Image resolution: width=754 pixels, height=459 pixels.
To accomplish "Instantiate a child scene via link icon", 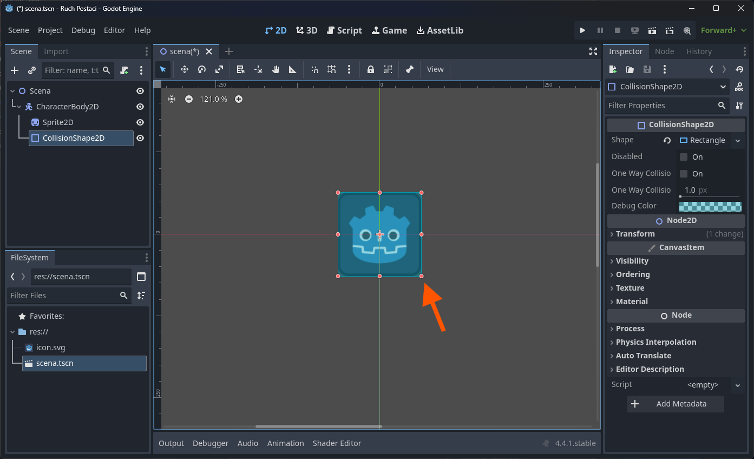I will click(x=32, y=70).
